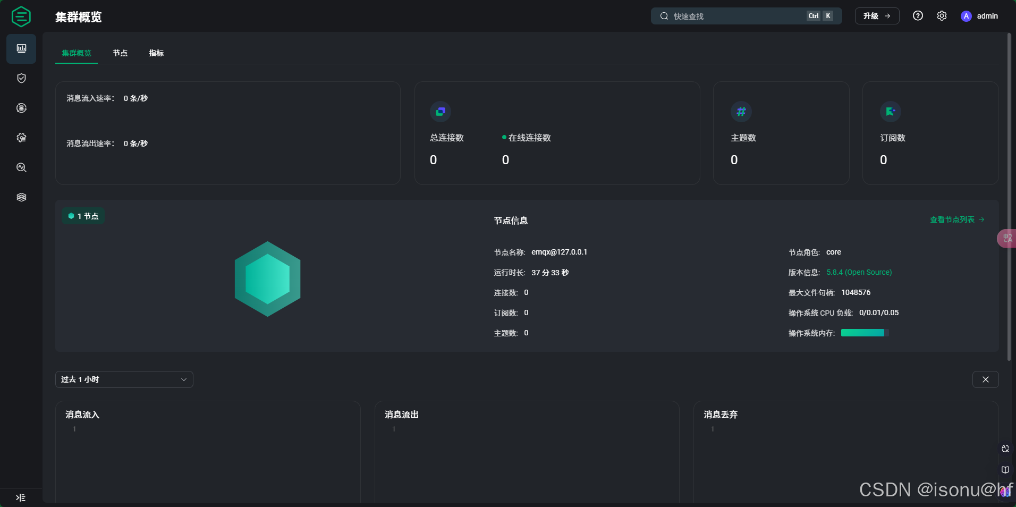Open settings gear in top bar

coord(942,16)
